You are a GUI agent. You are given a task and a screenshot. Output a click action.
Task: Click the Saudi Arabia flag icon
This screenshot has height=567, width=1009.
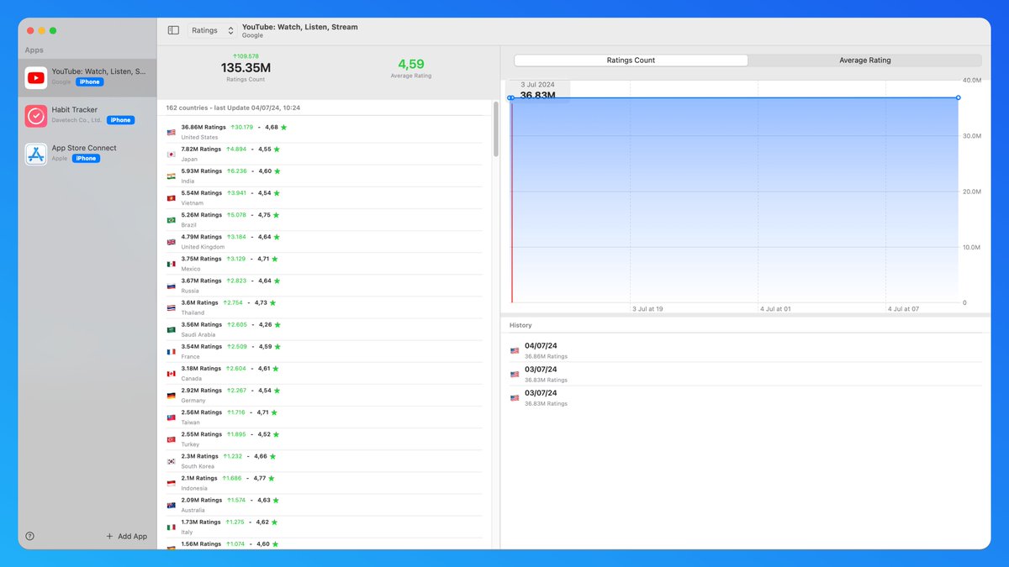[171, 329]
